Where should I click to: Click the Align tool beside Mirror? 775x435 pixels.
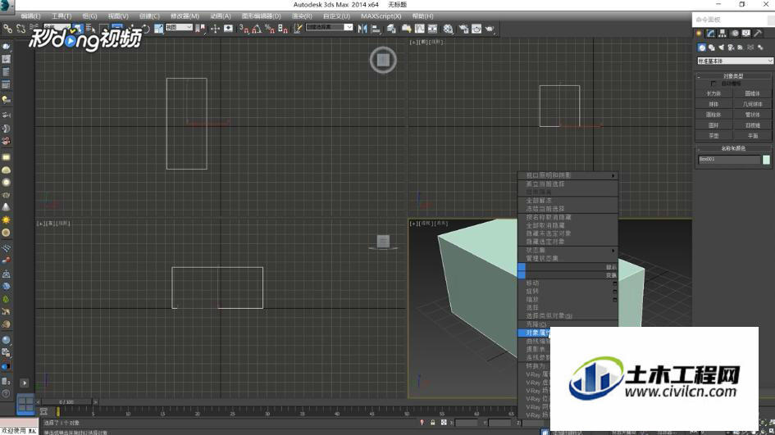(x=376, y=29)
